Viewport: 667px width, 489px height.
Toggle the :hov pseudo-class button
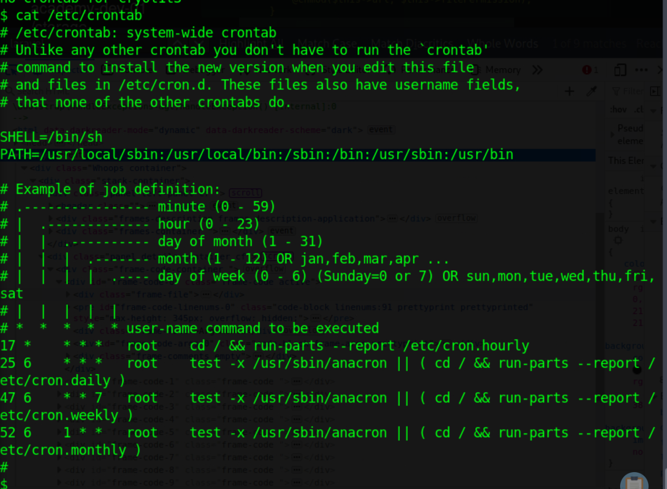618,110
